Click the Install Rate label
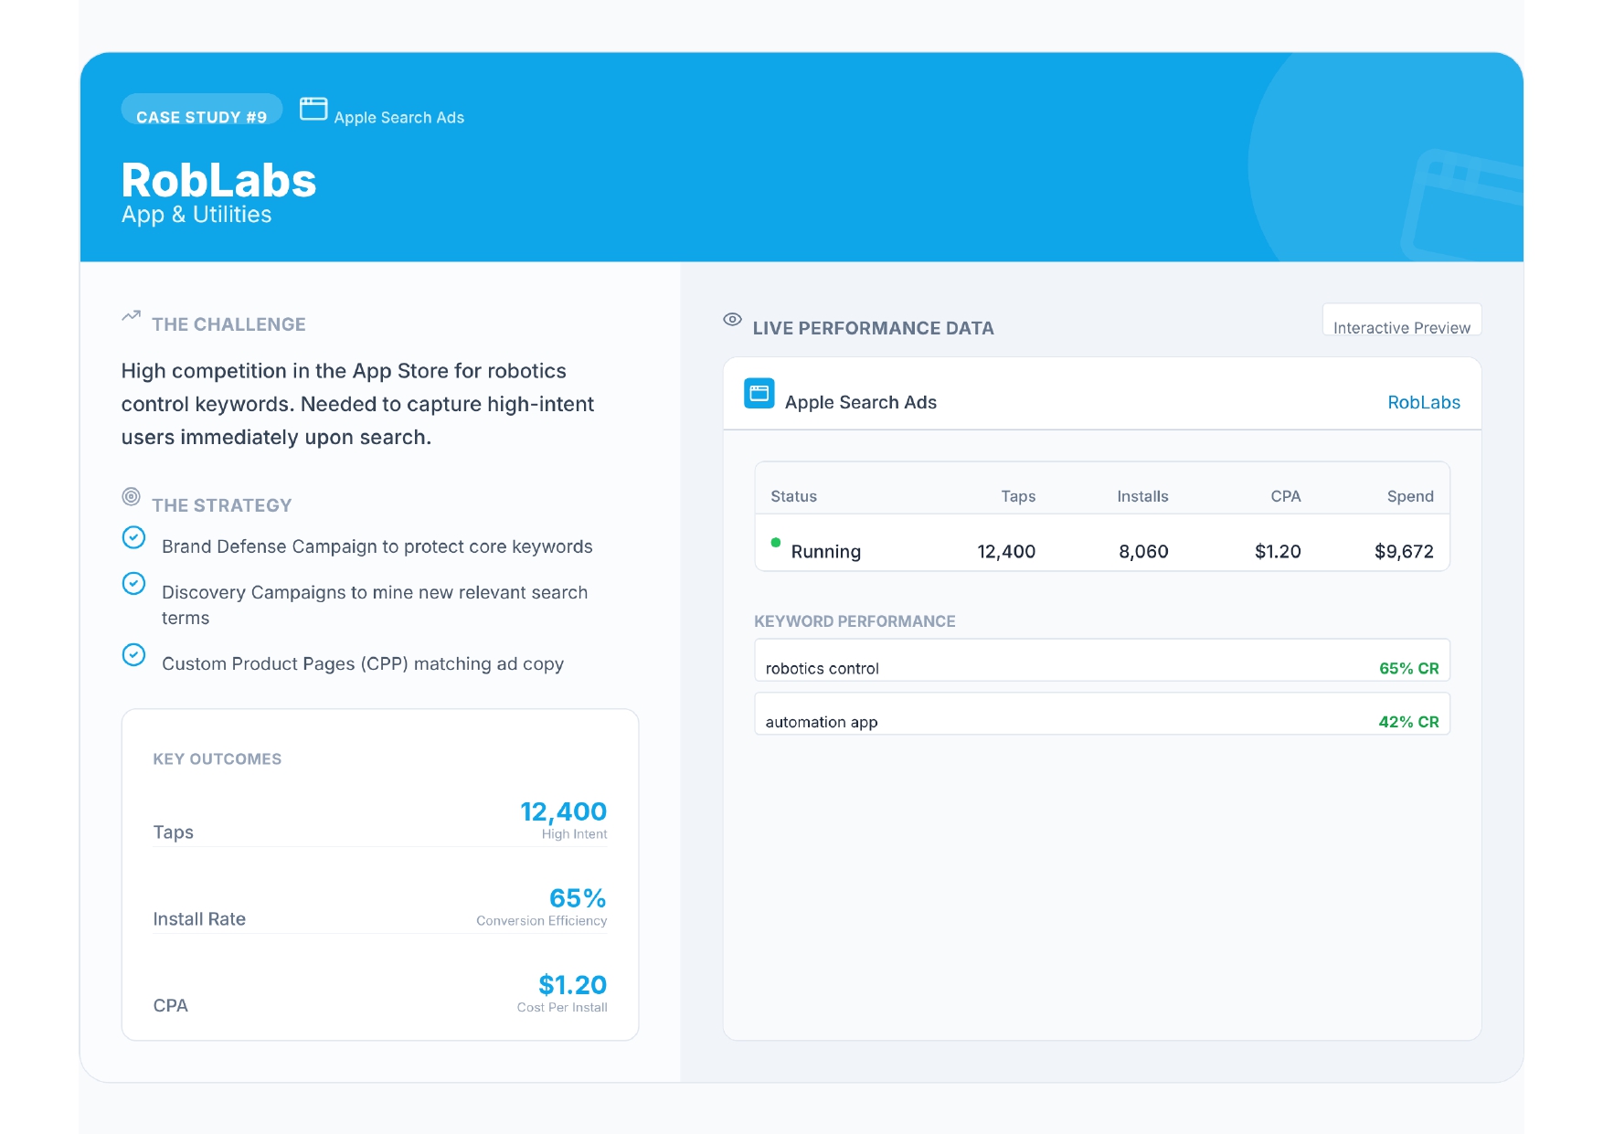The height and width of the screenshot is (1134, 1603). pos(199,919)
